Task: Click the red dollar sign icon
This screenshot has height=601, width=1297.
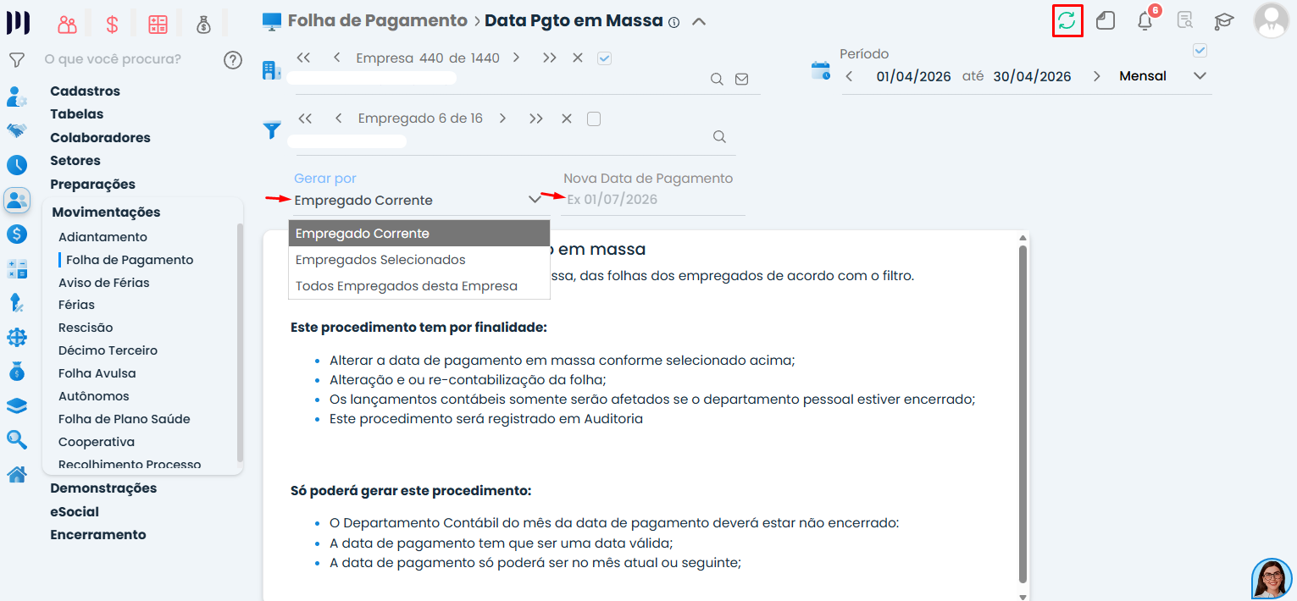Action: click(x=112, y=25)
